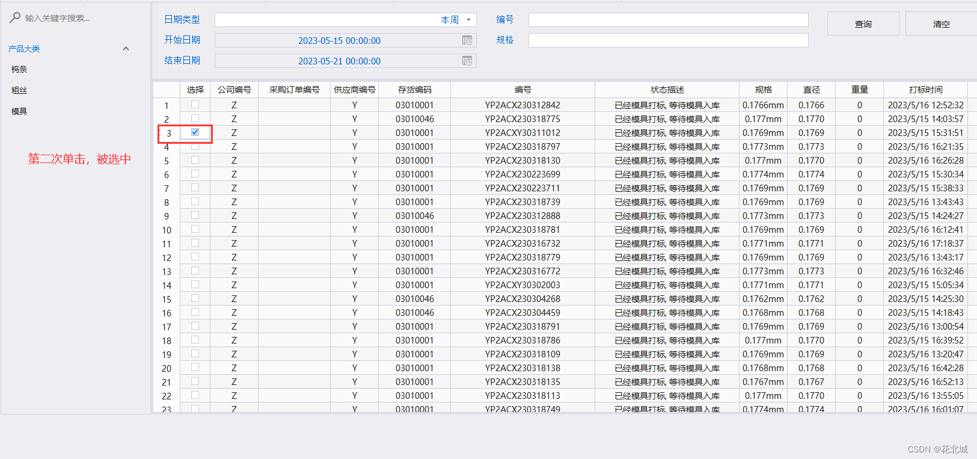Focus the 编号 input field

tap(668, 20)
